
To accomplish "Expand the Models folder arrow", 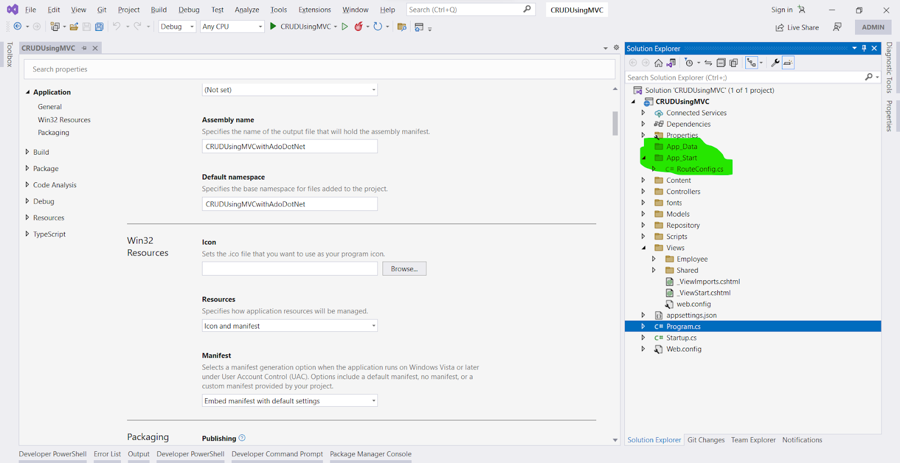I will point(643,214).
